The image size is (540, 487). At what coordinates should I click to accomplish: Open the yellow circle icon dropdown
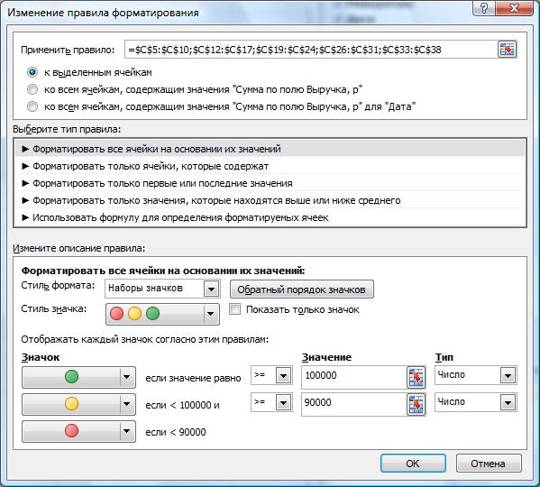pos(78,404)
